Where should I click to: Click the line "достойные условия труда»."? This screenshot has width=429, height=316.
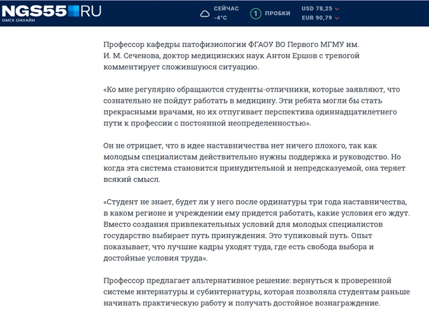[156, 258]
